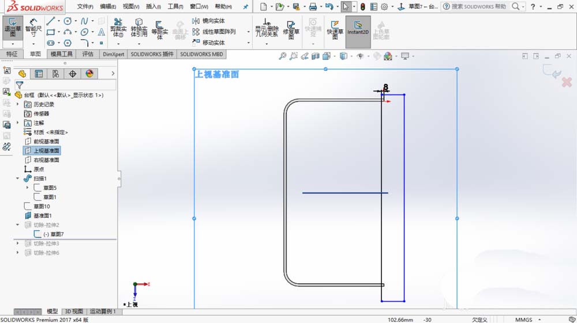Click the Exit Sketch (退出草图) button

click(x=13, y=28)
